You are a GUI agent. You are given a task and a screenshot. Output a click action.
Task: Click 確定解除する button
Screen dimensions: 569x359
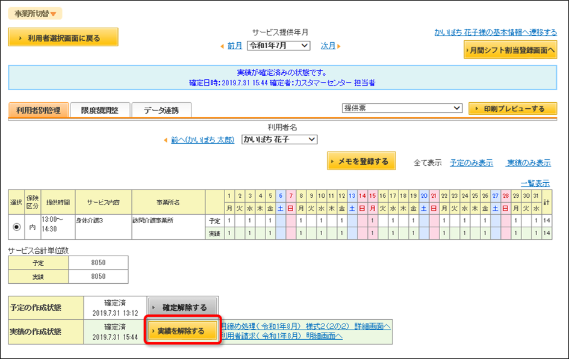point(183,307)
